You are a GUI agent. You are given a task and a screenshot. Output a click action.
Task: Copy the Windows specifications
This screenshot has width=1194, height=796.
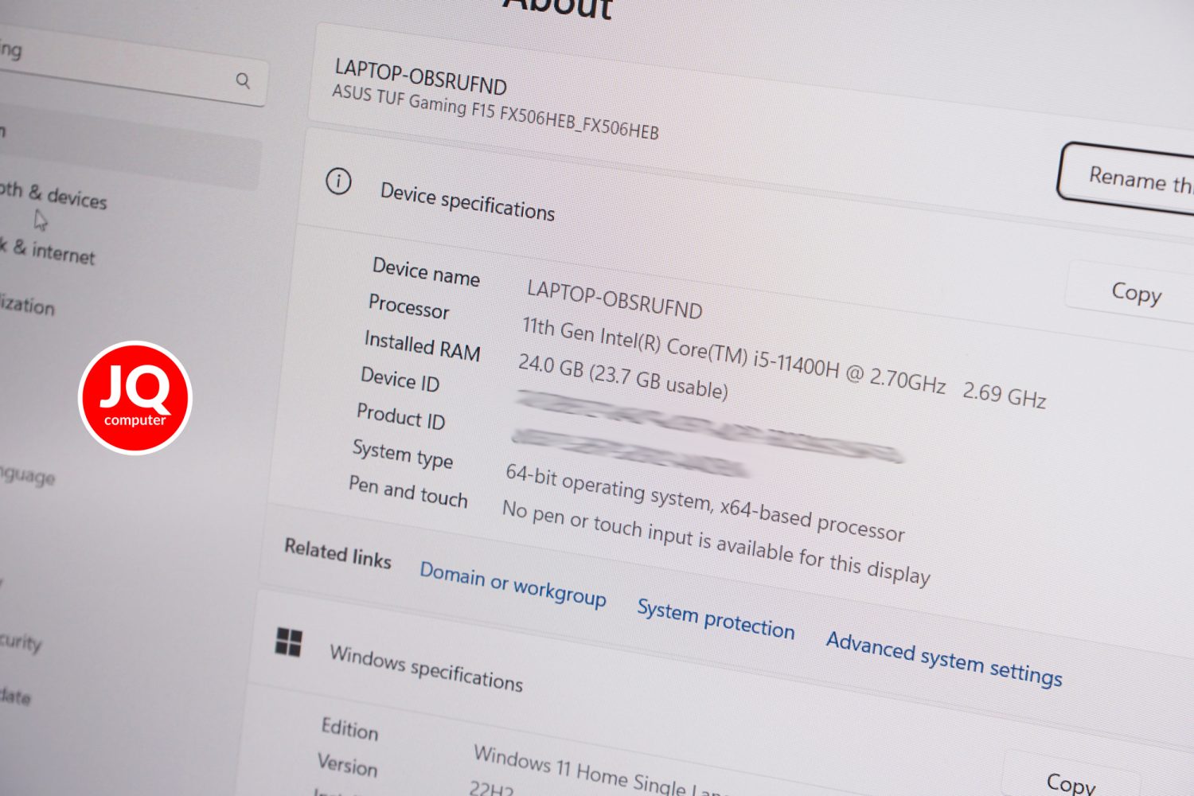point(1071,783)
